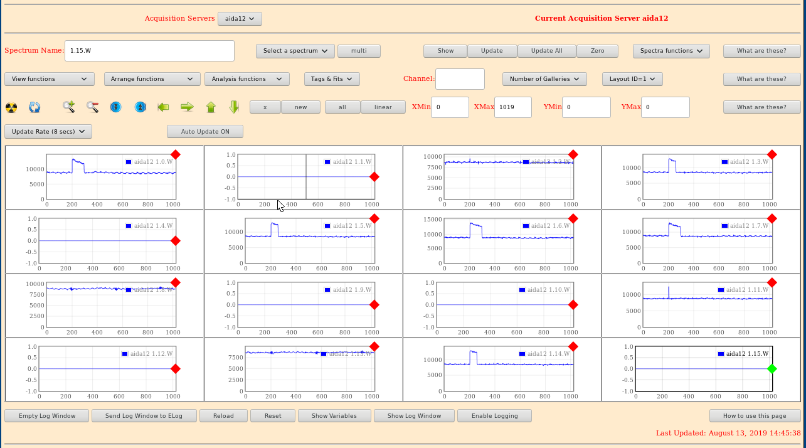
Task: Click Enable Logging button
Action: pos(494,416)
